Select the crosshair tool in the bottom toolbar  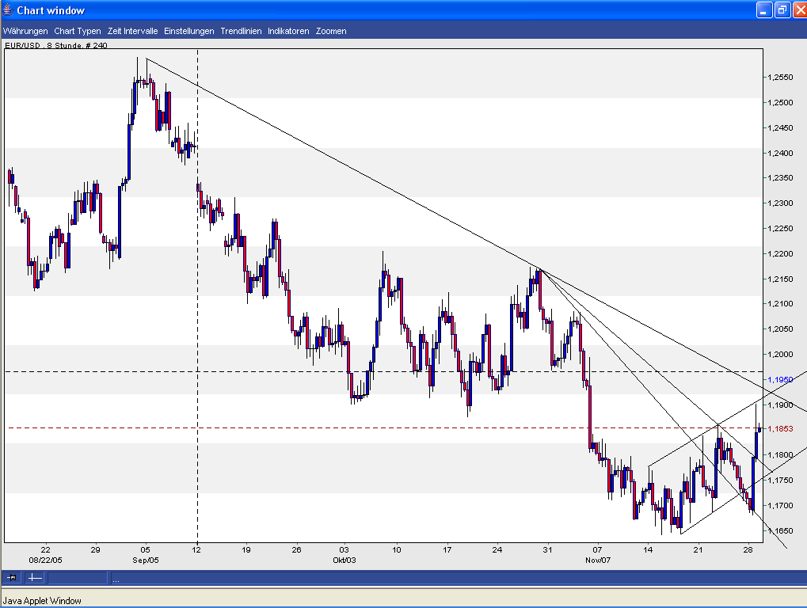(34, 578)
